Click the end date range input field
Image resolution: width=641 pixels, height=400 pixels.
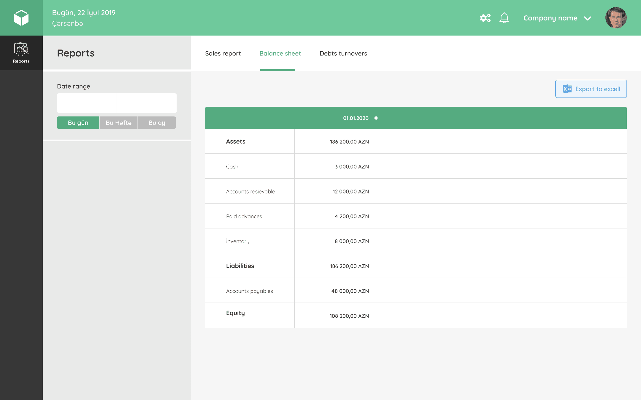147,102
